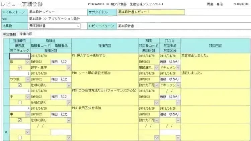Check the unchecked 完了チェック box for item 3
This screenshot has width=251, height=141.
[x=19, y=102]
